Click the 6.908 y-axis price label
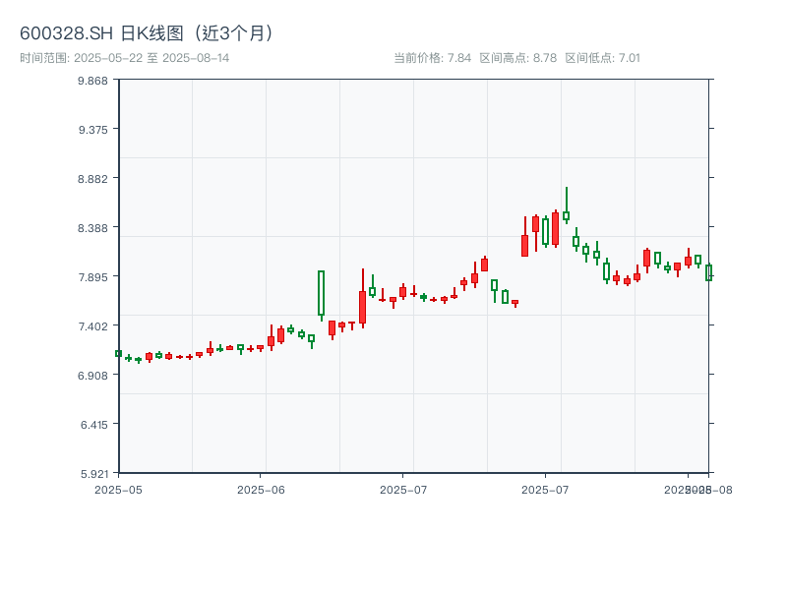 91,376
